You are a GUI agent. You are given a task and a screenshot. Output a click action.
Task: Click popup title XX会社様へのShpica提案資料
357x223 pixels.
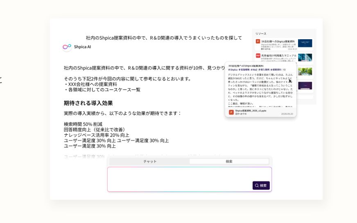[x=246, y=66]
